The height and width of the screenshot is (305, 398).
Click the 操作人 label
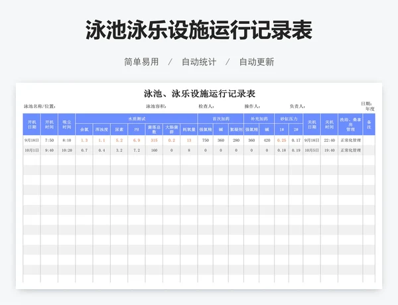252,106
